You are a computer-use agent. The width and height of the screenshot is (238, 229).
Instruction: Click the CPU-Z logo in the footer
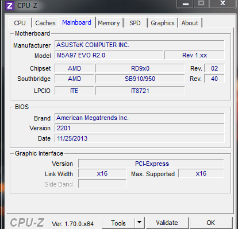(x=27, y=223)
